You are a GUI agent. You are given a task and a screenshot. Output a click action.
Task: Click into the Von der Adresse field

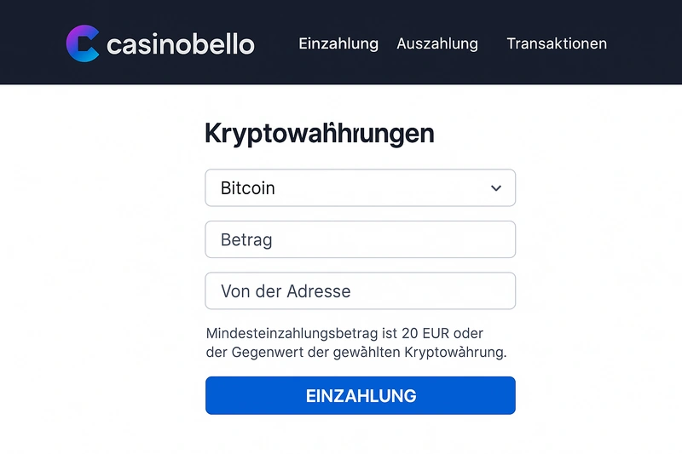pyautogui.click(x=360, y=290)
